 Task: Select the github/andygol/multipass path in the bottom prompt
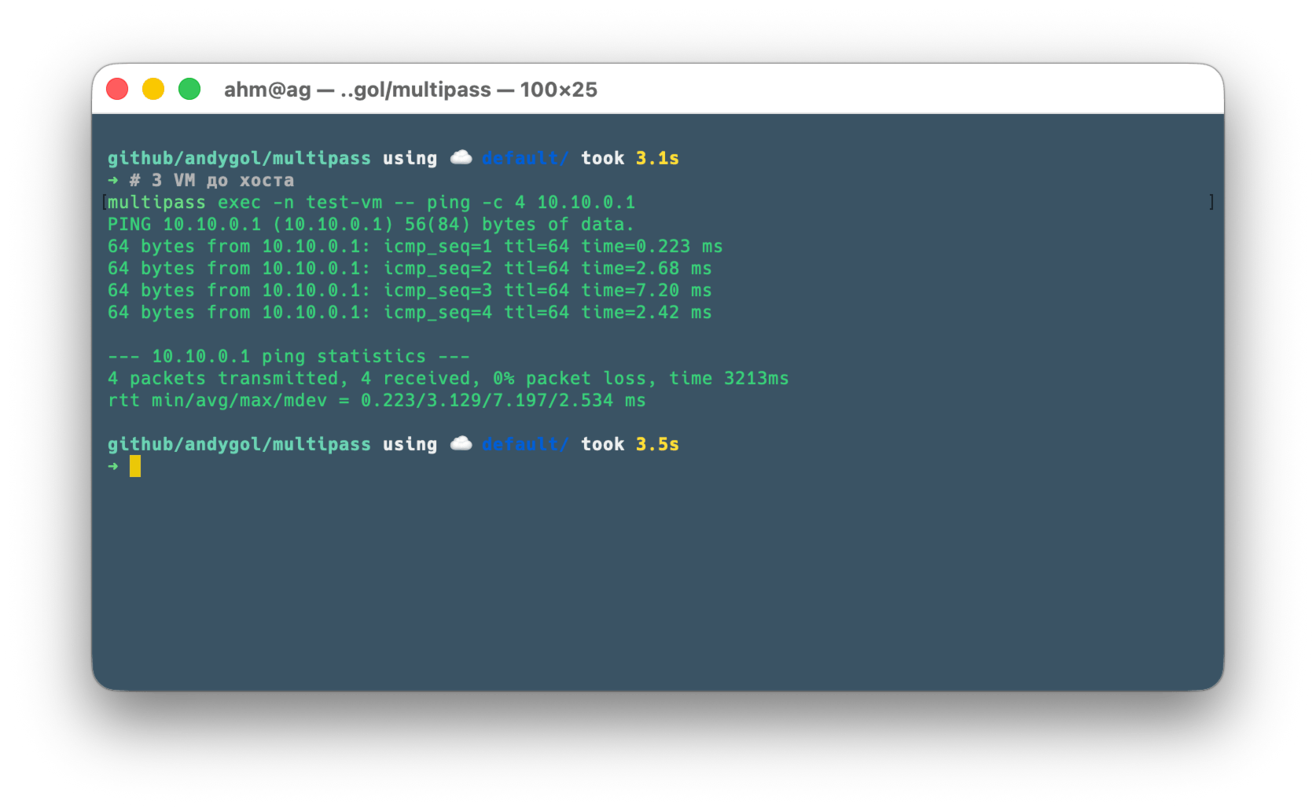point(240,443)
